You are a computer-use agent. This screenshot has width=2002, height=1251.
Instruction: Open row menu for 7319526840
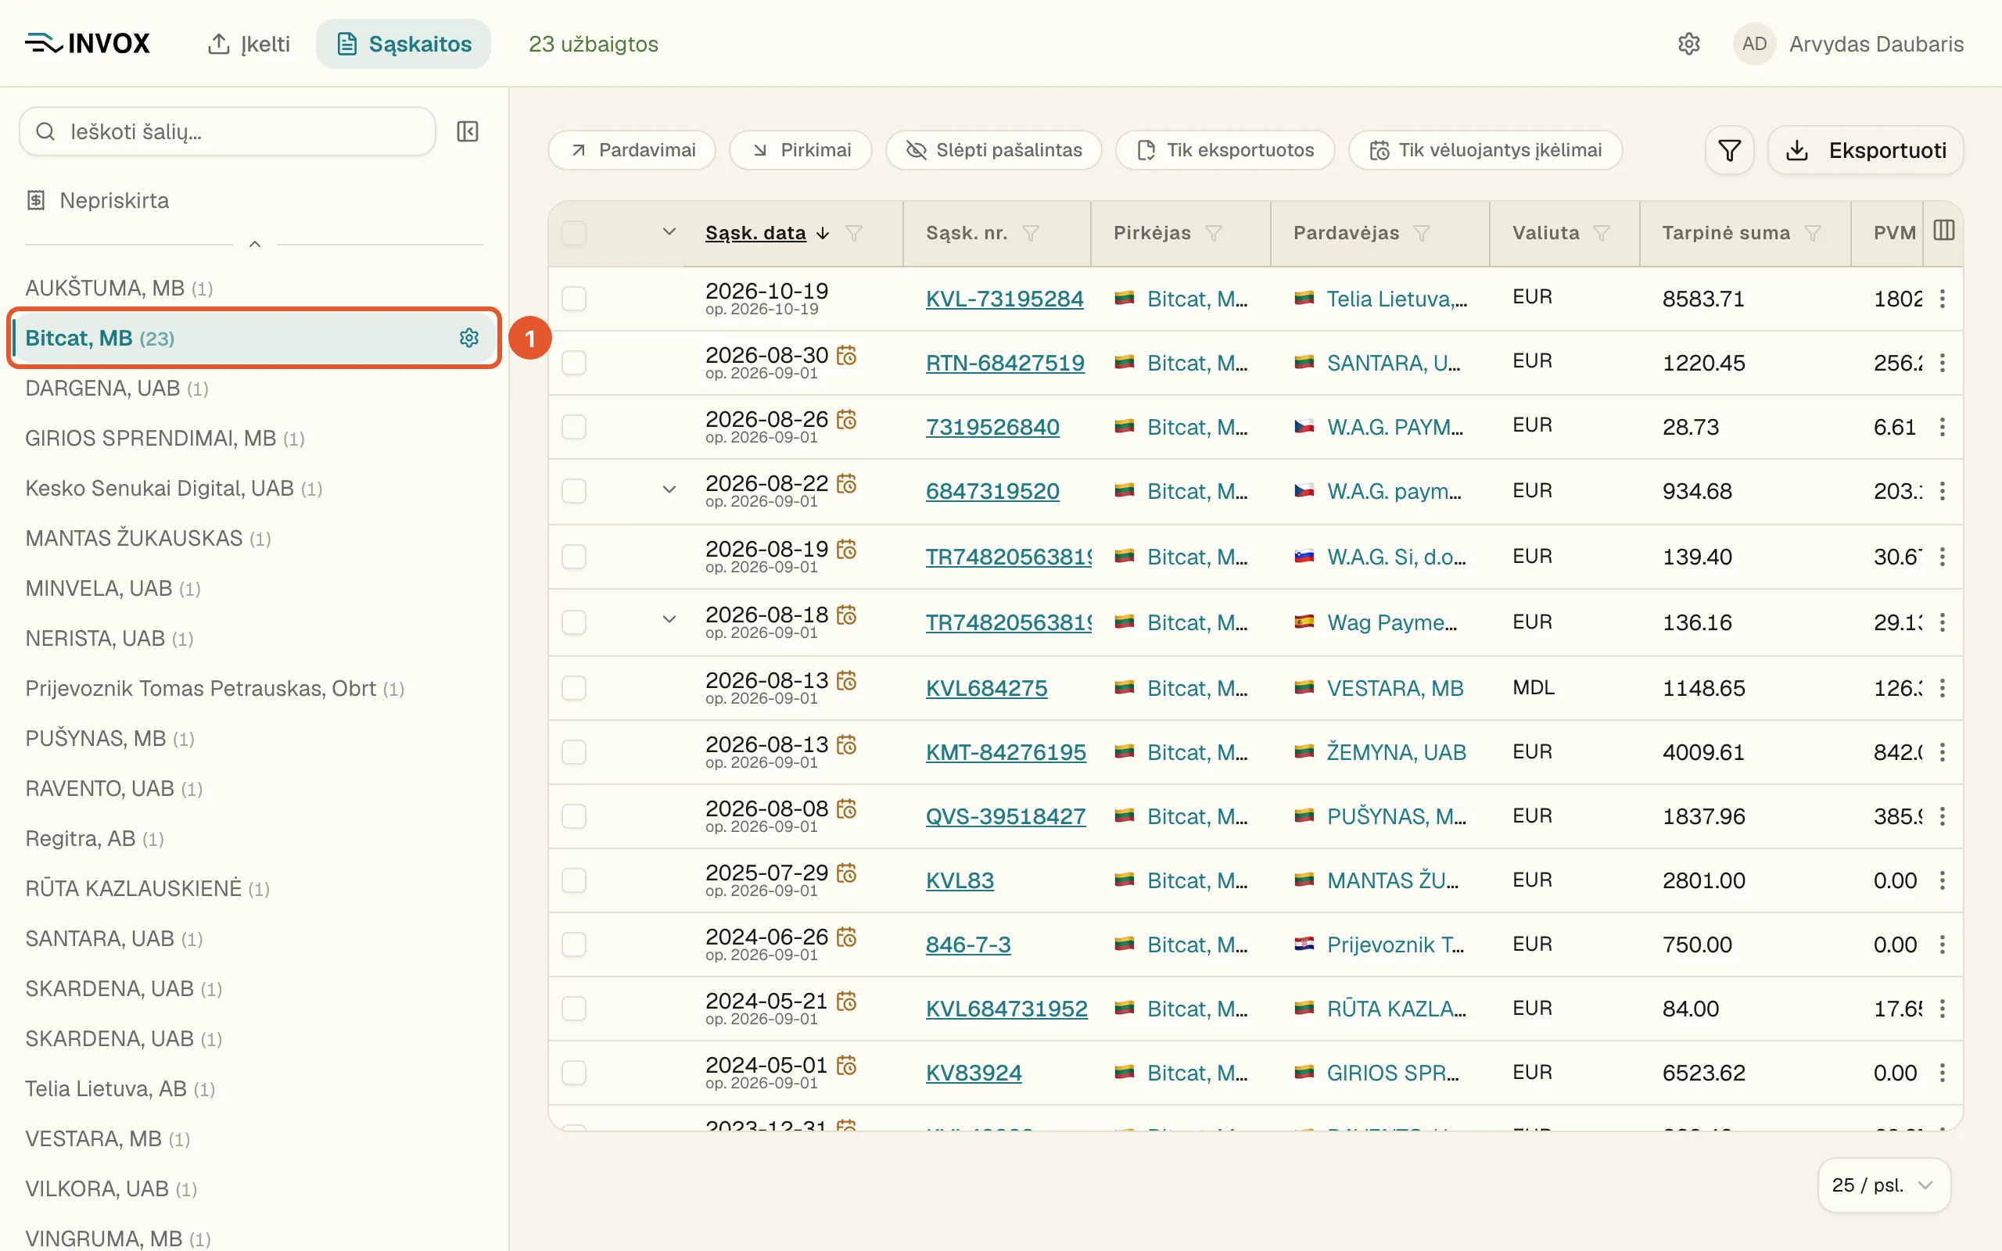(x=1943, y=427)
